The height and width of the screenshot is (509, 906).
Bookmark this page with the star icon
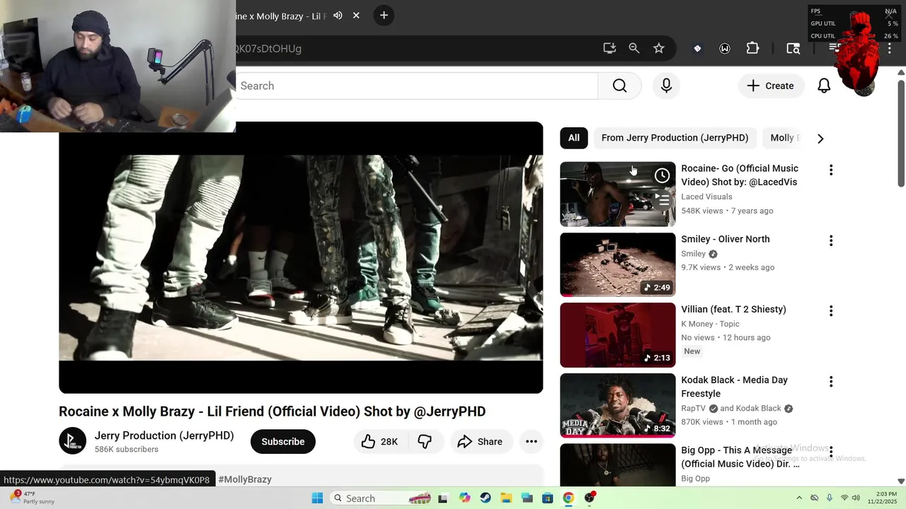(x=659, y=48)
